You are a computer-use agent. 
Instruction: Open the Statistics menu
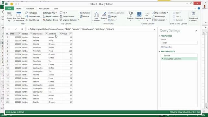(x=131, y=16)
